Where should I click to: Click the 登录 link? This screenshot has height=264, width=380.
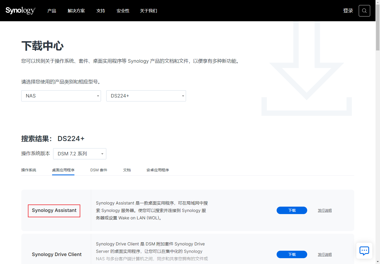[348, 10]
